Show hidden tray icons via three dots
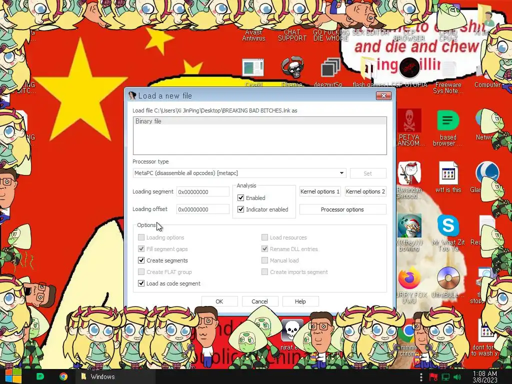This screenshot has width=512, height=384. [x=421, y=377]
